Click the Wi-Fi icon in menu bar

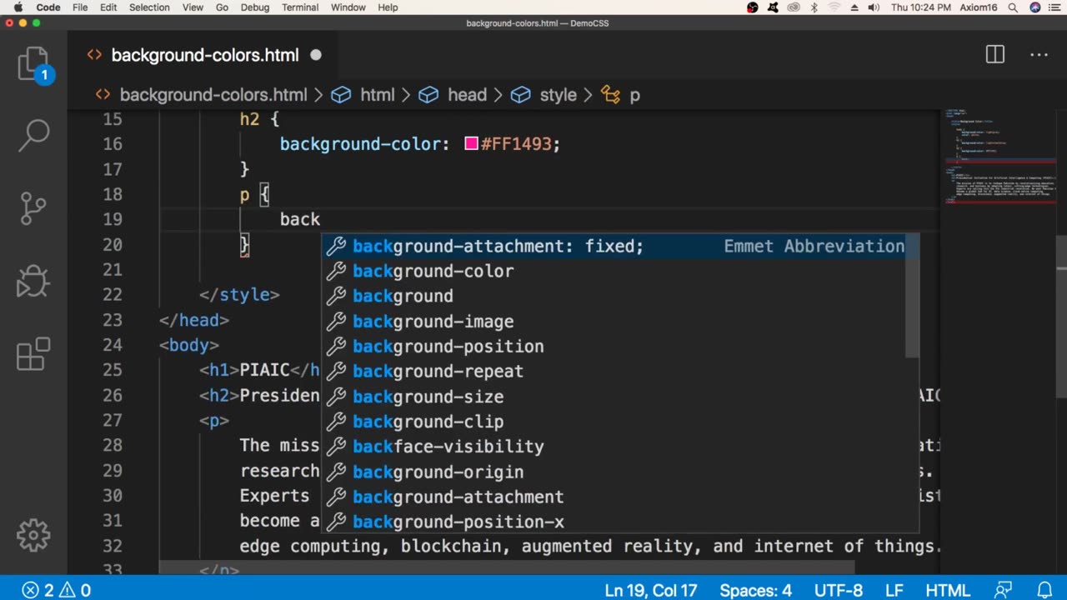[x=834, y=7]
